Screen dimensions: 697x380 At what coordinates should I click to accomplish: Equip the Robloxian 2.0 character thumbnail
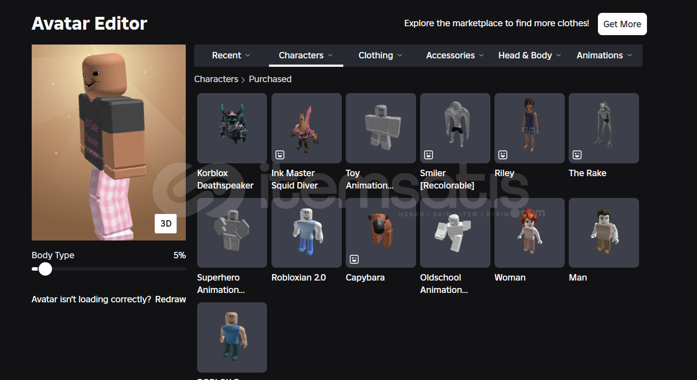[x=307, y=233]
